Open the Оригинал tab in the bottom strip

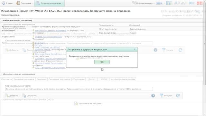click(41, 79)
